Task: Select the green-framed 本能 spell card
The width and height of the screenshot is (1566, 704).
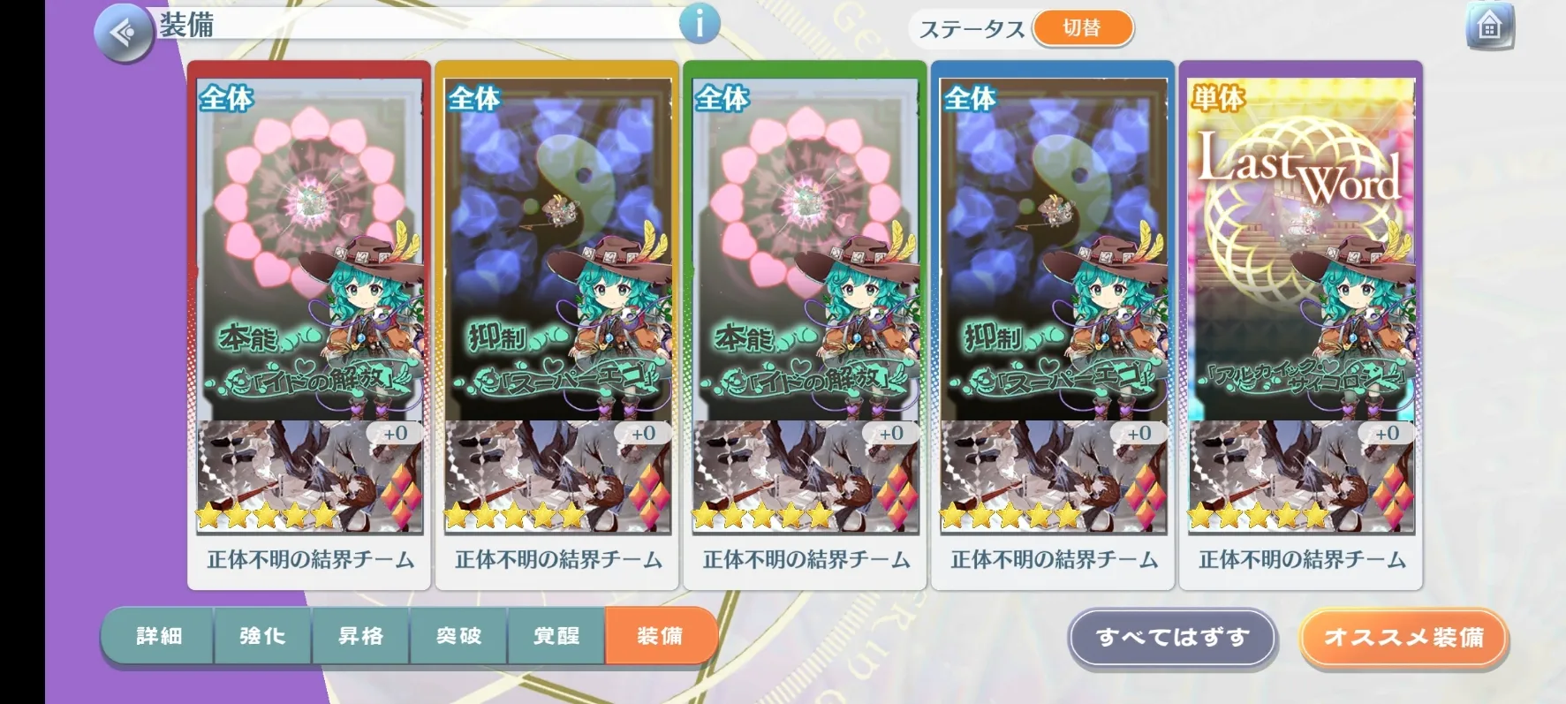Action: (x=806, y=249)
